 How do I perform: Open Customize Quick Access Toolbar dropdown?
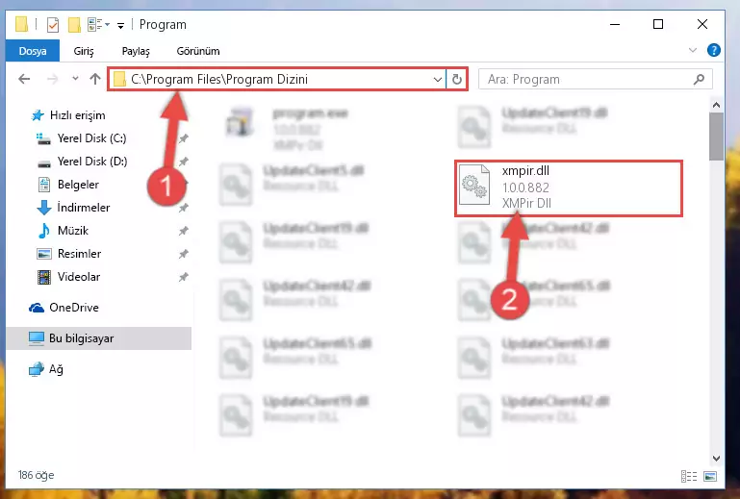(x=121, y=25)
